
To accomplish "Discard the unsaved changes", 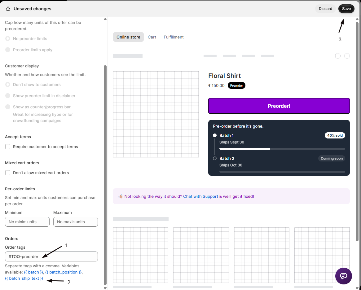I will [x=325, y=9].
